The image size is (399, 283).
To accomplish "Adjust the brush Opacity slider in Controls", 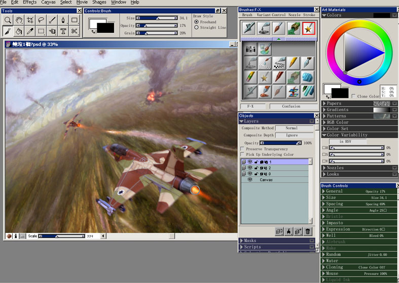I will coord(157,26).
